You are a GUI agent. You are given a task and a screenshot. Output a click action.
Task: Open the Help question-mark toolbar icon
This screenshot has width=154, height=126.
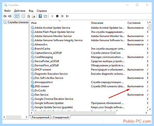pos(40,16)
